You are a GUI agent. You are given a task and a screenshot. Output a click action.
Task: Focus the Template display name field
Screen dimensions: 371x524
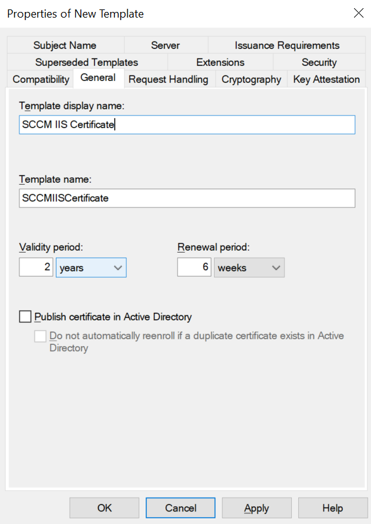187,124
